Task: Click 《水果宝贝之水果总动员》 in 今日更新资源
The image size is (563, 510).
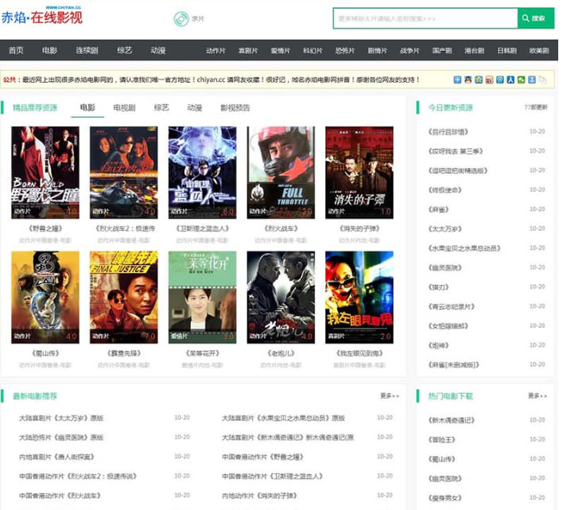Action: click(x=464, y=248)
